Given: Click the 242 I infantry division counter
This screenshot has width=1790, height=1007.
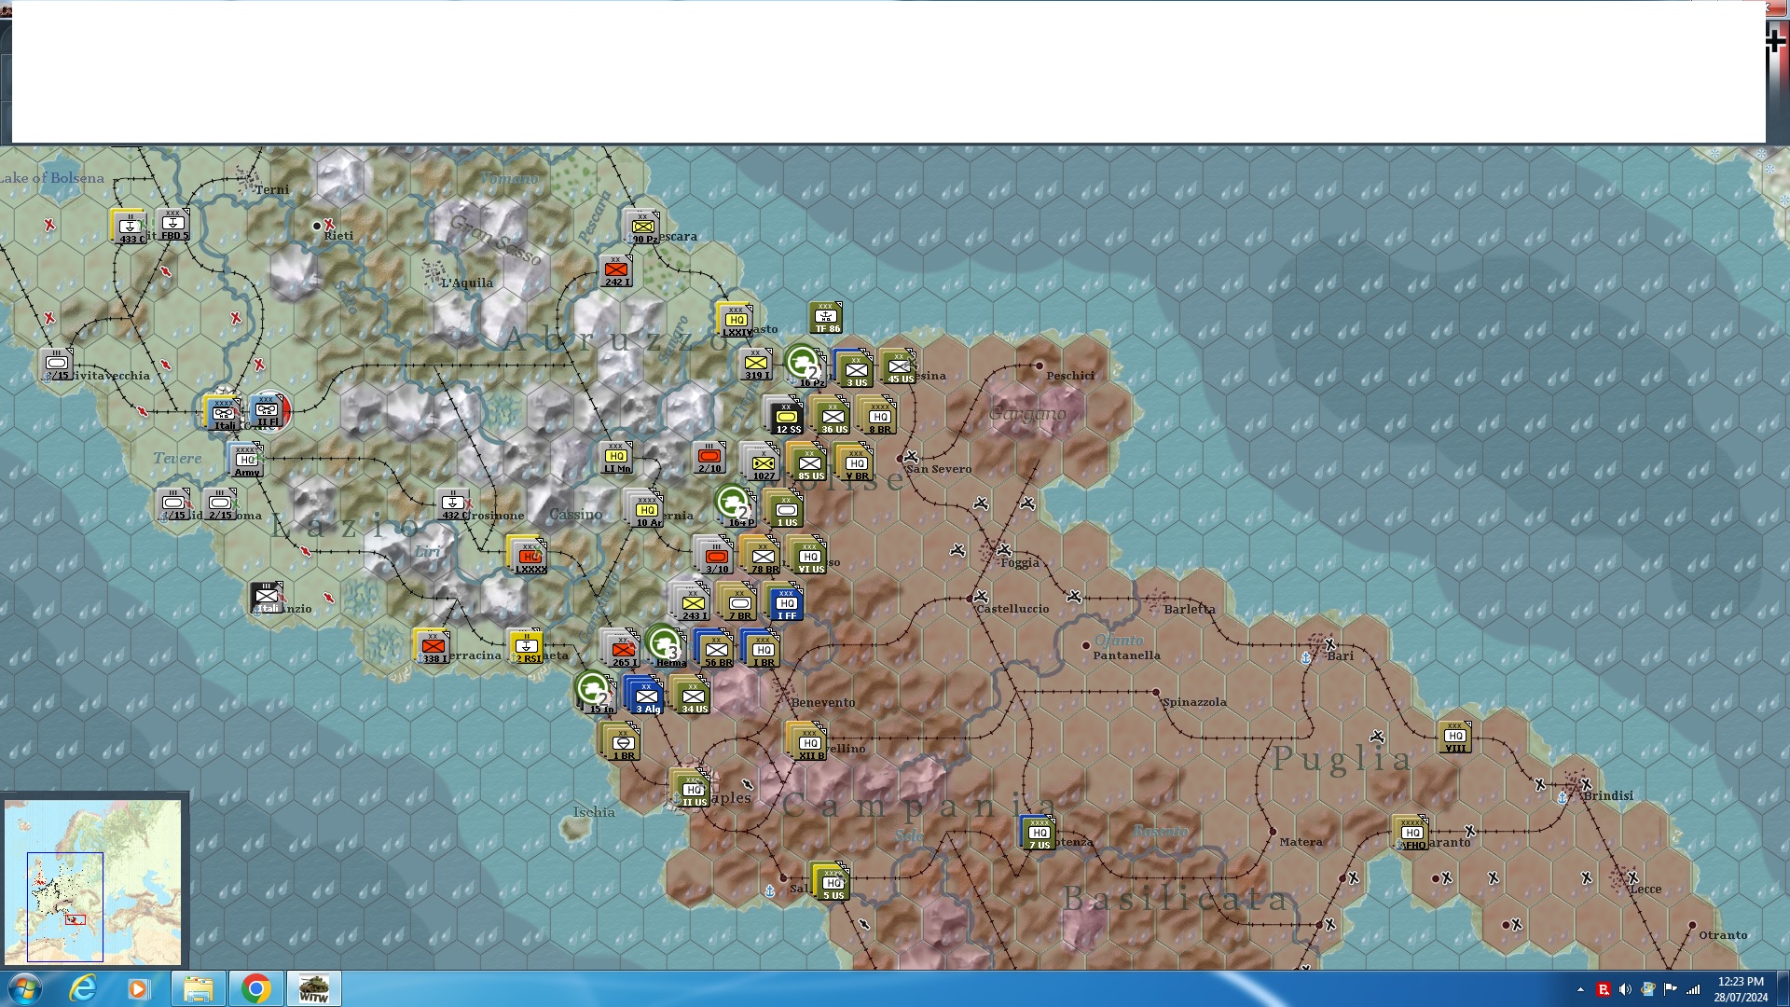Looking at the screenshot, I should (x=616, y=270).
